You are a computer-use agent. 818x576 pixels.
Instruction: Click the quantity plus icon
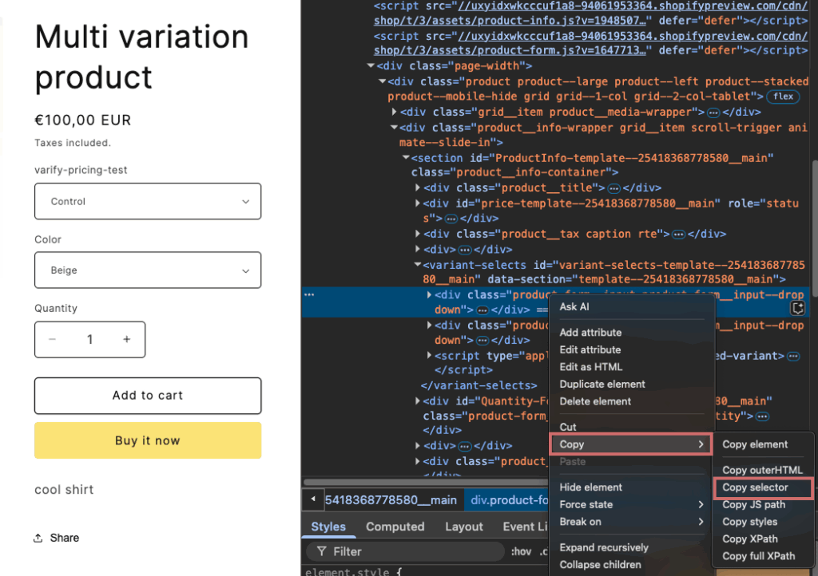tap(127, 340)
